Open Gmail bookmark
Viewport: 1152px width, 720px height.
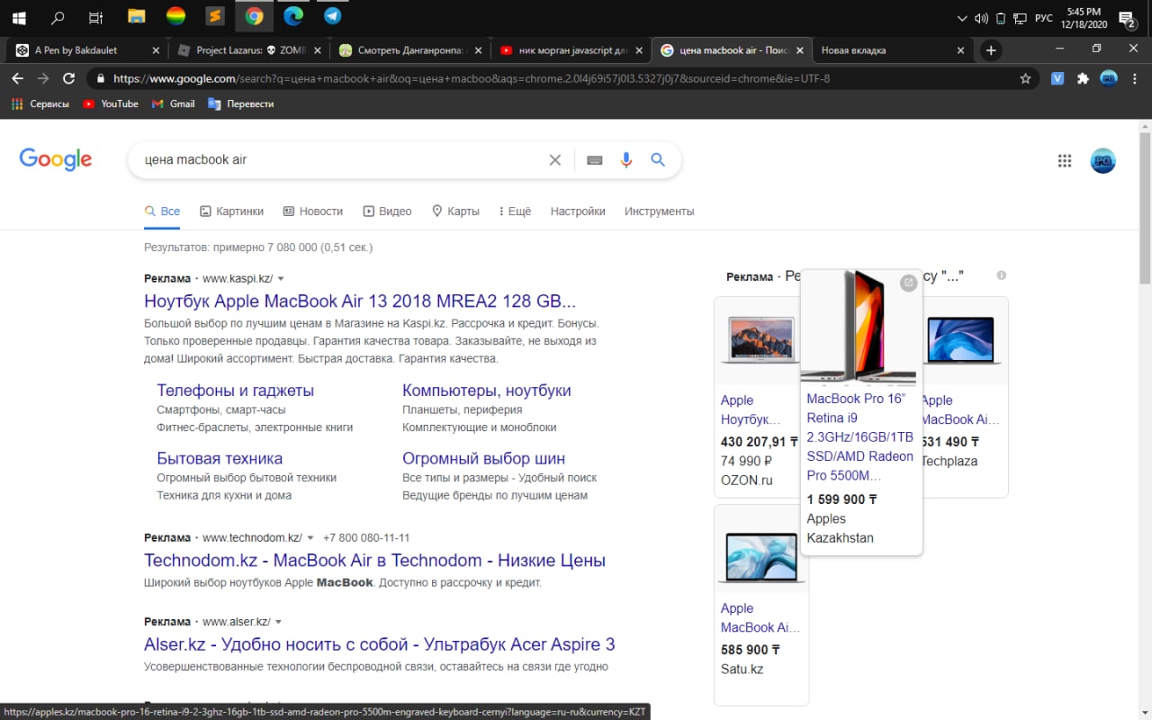coord(174,104)
